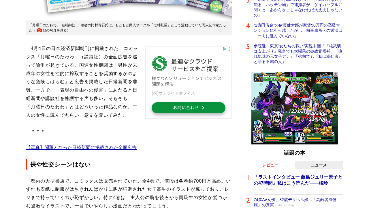Click the info icon on the game ad
The height and width of the screenshot is (208, 369).
point(335,75)
